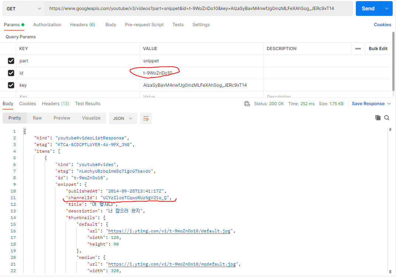Image resolution: width=396 pixels, height=277 pixels.
Task: Click the etag value on line 3
Action: click(x=93, y=145)
